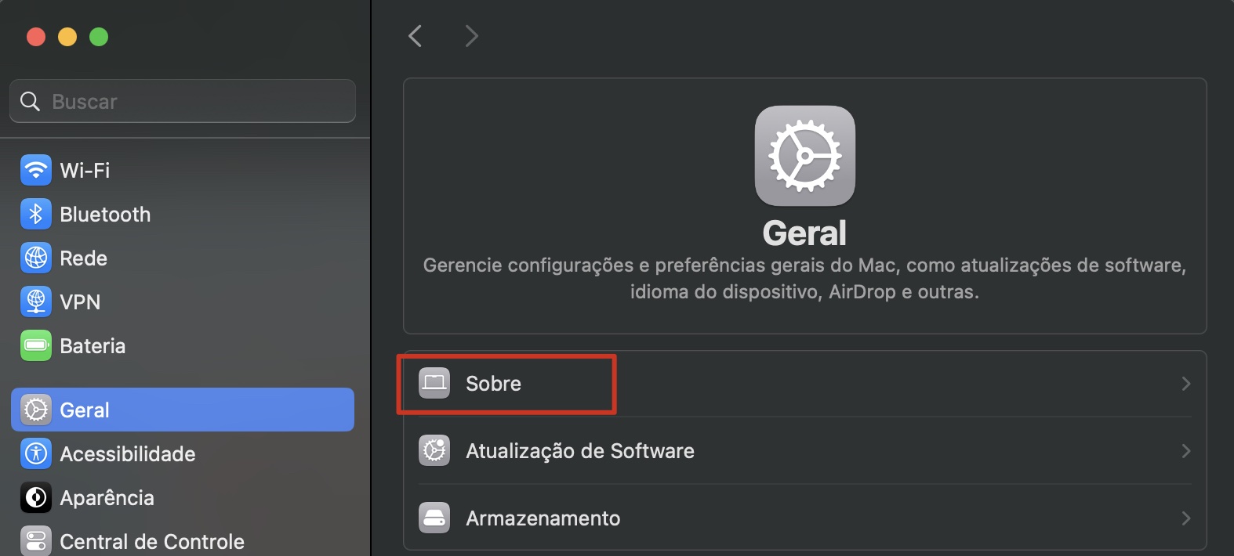The width and height of the screenshot is (1234, 556).
Task: Open Acessibilidade via its sidebar icon
Action: point(35,453)
